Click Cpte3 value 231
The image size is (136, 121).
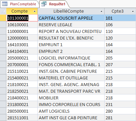point(120,104)
